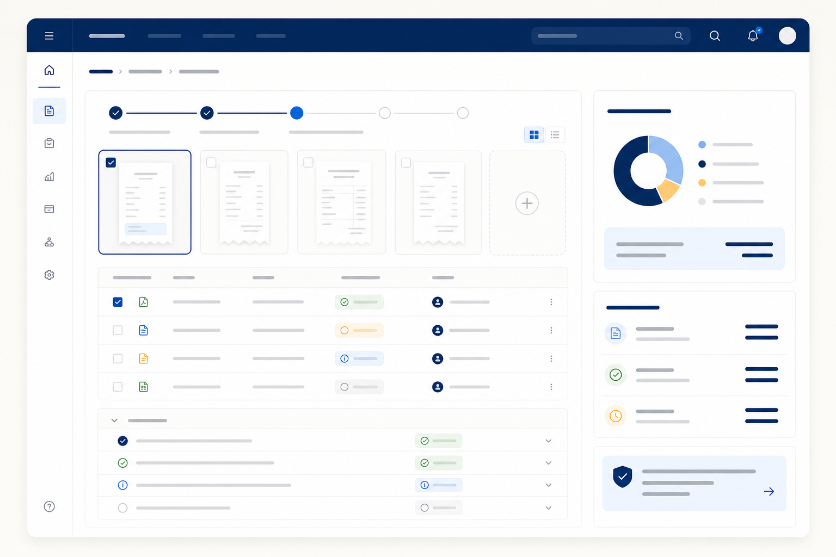Image resolution: width=836 pixels, height=557 pixels.
Task: Open the settings gear in the sidebar
Action: point(49,275)
